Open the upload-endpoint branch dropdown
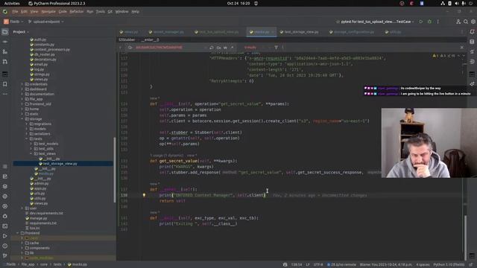 (x=46, y=22)
